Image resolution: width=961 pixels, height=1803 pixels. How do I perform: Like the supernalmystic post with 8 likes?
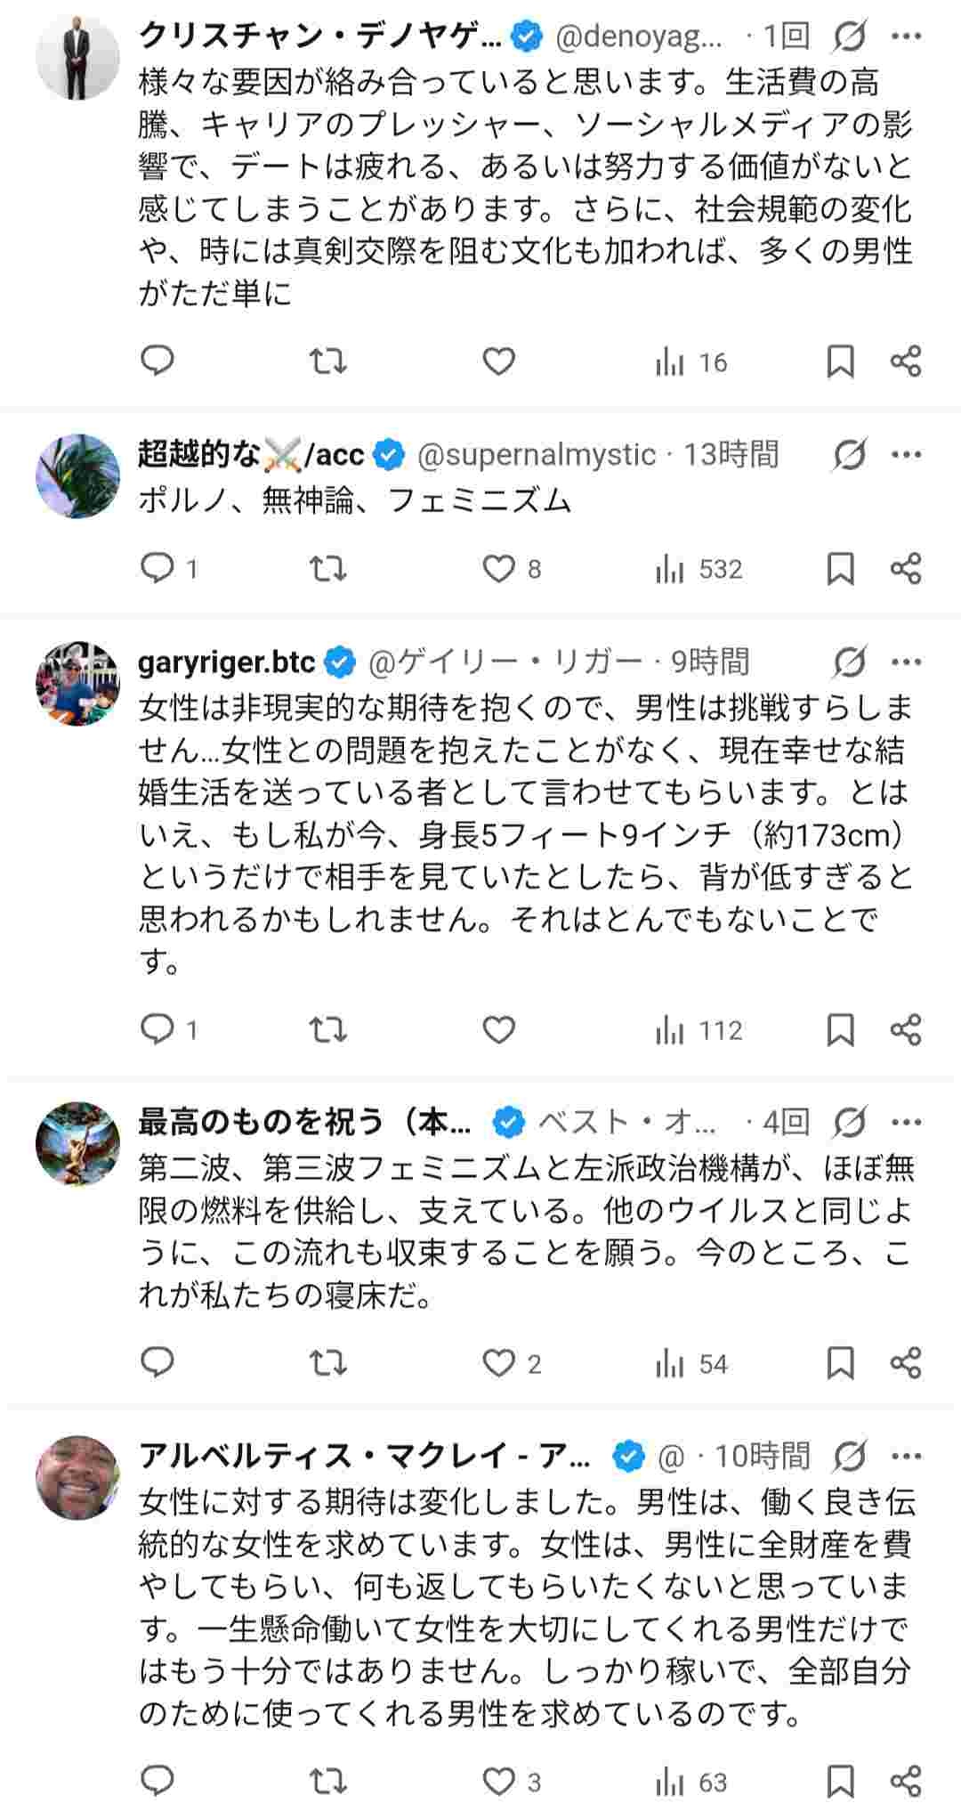click(x=499, y=568)
